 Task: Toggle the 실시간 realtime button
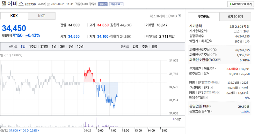[103, 4]
